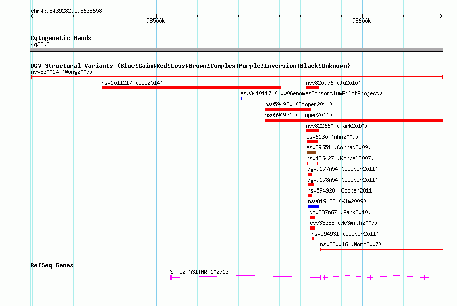
Task: Open the esv6130 (Ahn2009) label
Action: pyautogui.click(x=332, y=137)
